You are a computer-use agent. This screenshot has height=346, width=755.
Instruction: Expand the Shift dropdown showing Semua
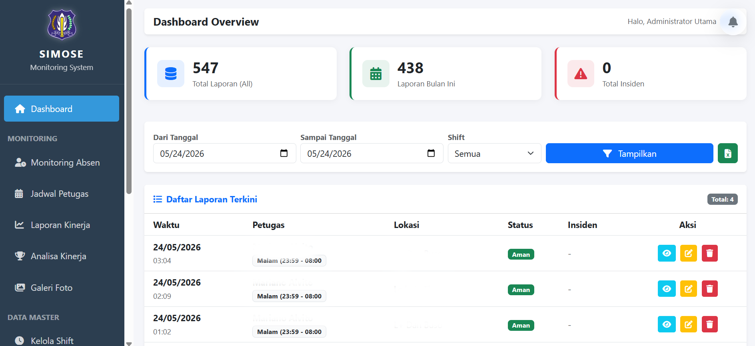click(494, 153)
